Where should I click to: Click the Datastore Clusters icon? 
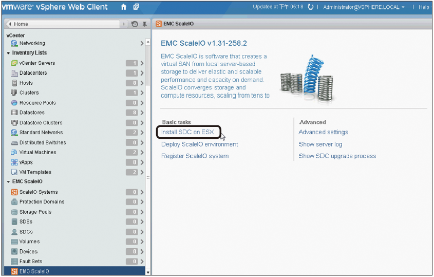coord(14,122)
